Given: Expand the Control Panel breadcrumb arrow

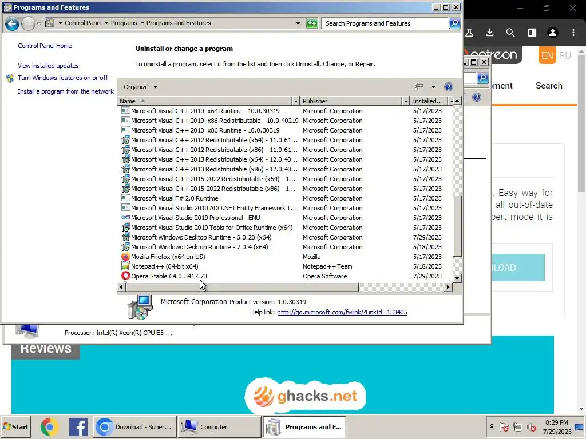Looking at the screenshot, I should [106, 23].
